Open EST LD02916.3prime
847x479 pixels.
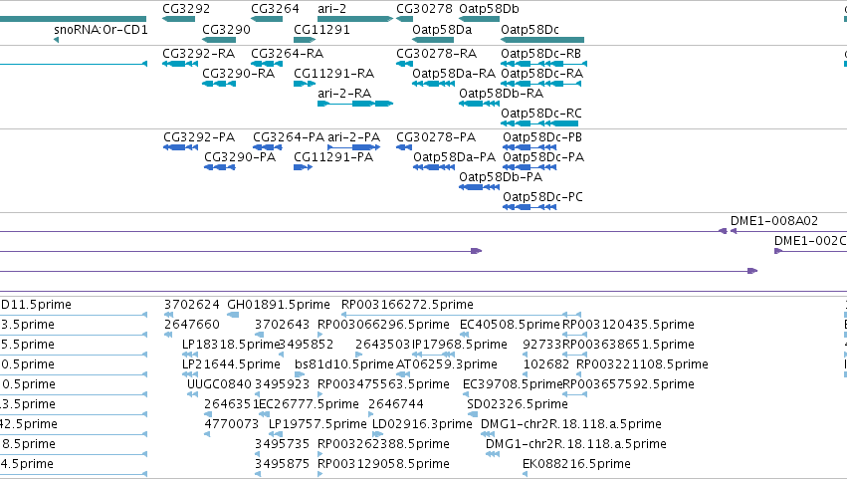(x=377, y=434)
